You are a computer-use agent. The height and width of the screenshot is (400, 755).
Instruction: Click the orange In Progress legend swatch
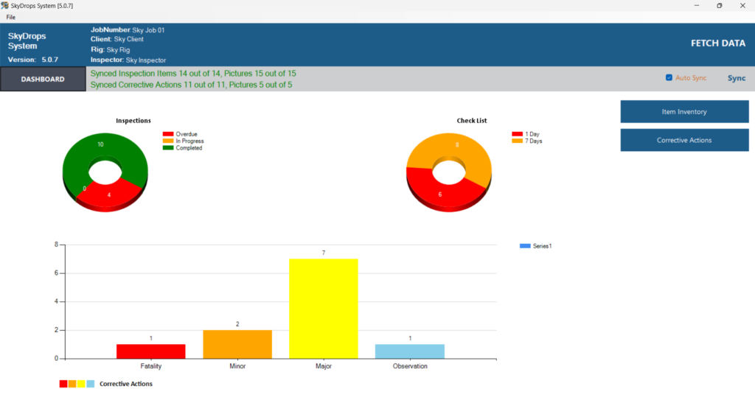tap(168, 141)
